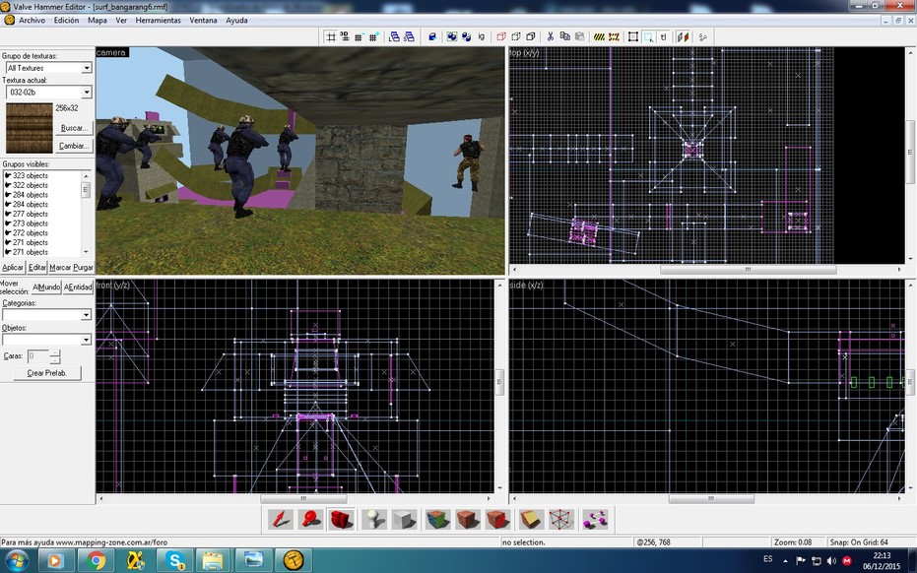Select the Clipping tool
Image resolution: width=917 pixels, height=573 pixels.
tap(531, 519)
